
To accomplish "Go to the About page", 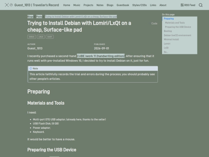I will point(163,5).
